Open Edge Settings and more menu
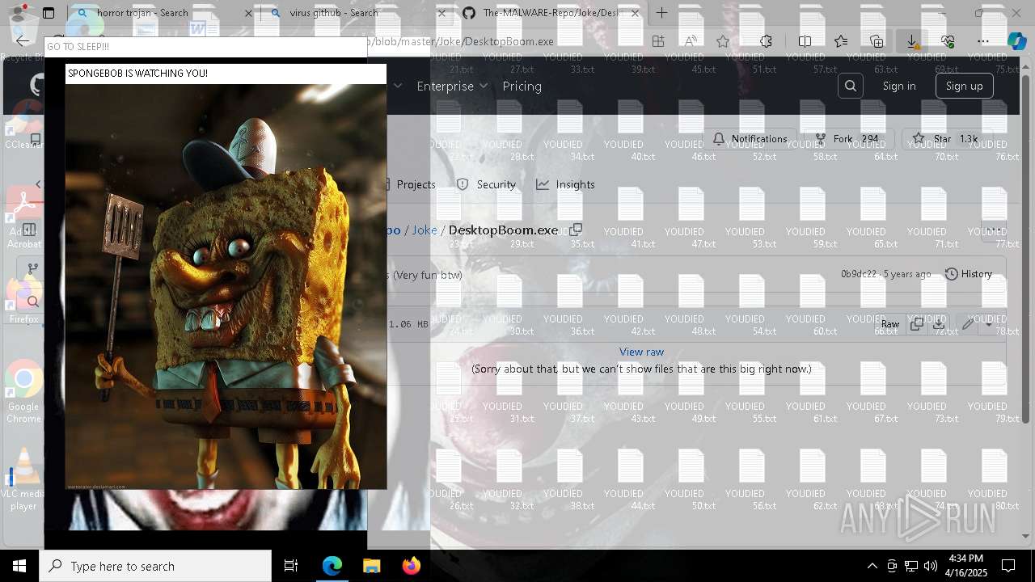 coord(983,41)
